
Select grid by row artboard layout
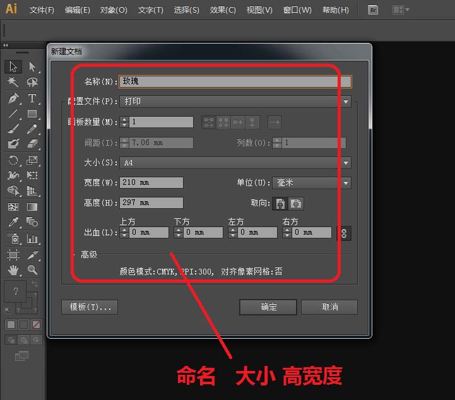(x=209, y=122)
